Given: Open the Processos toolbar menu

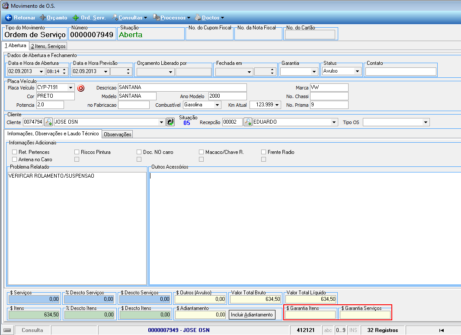Looking at the screenshot, I should pos(172,18).
